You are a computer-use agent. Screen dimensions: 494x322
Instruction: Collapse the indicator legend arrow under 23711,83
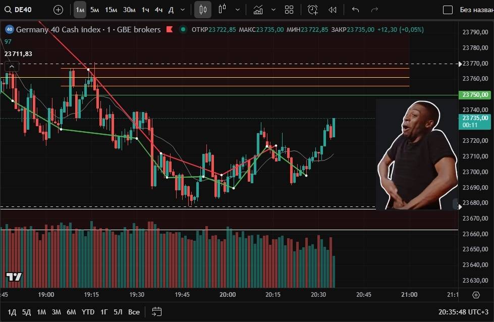pos(12,66)
